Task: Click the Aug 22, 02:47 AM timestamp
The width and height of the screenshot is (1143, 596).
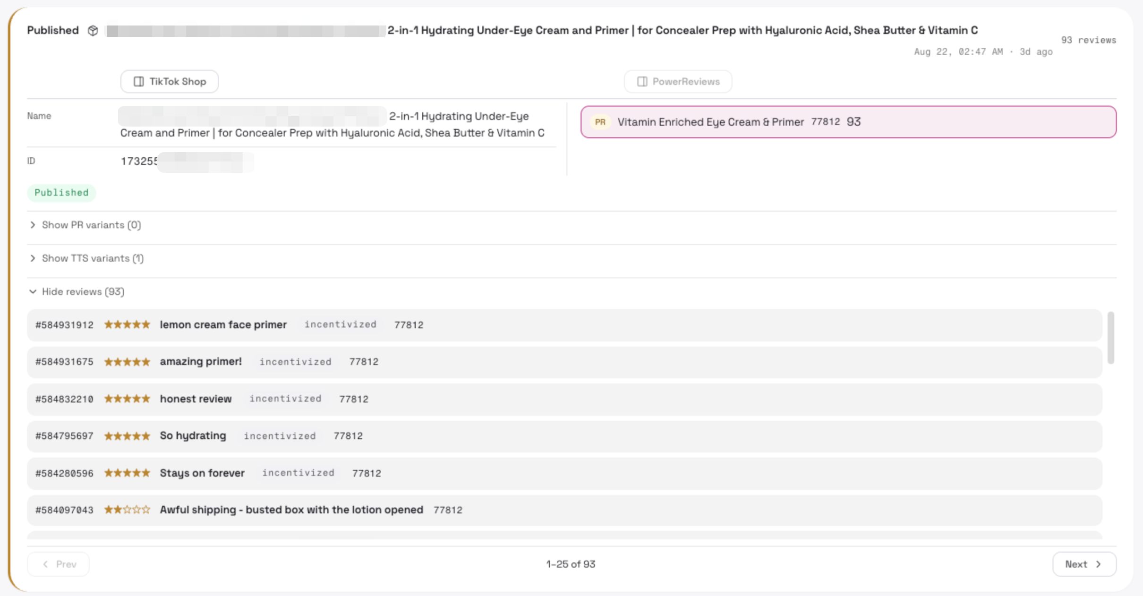Action: click(x=983, y=52)
